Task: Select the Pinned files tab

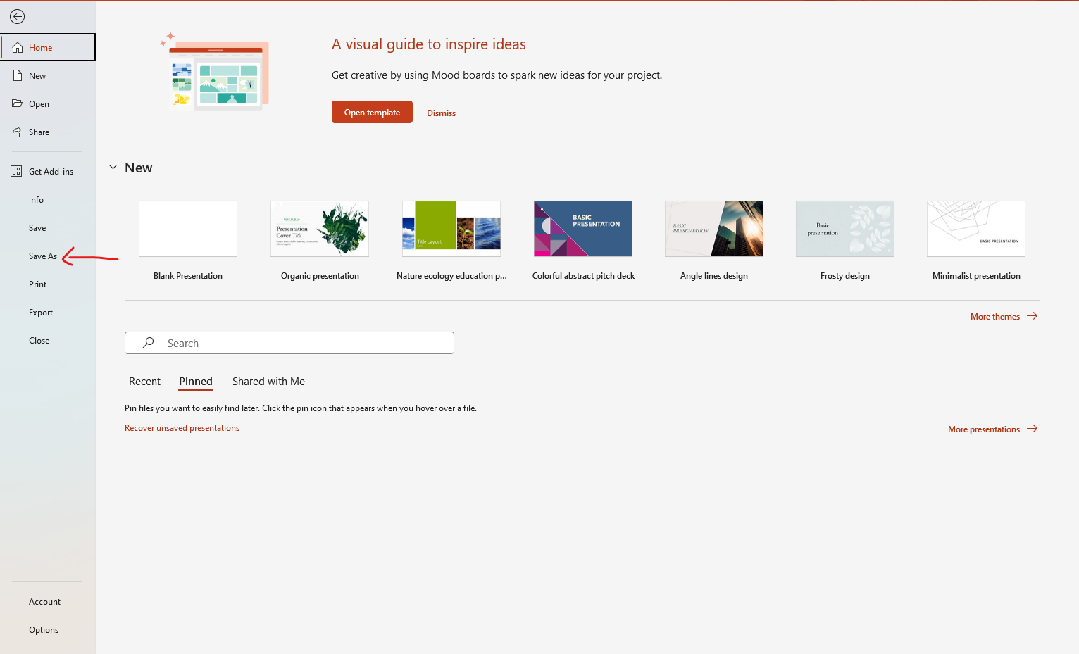Action: pos(195,381)
